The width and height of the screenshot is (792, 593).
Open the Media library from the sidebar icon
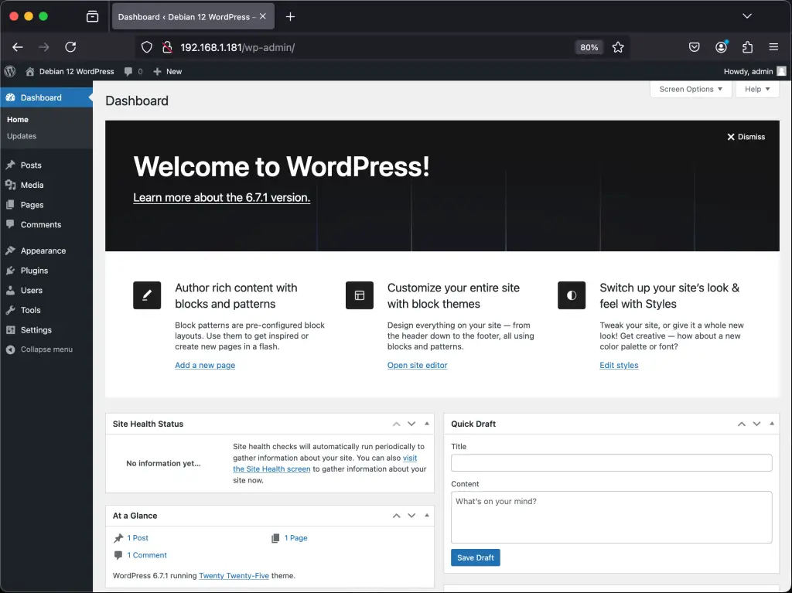[12, 185]
